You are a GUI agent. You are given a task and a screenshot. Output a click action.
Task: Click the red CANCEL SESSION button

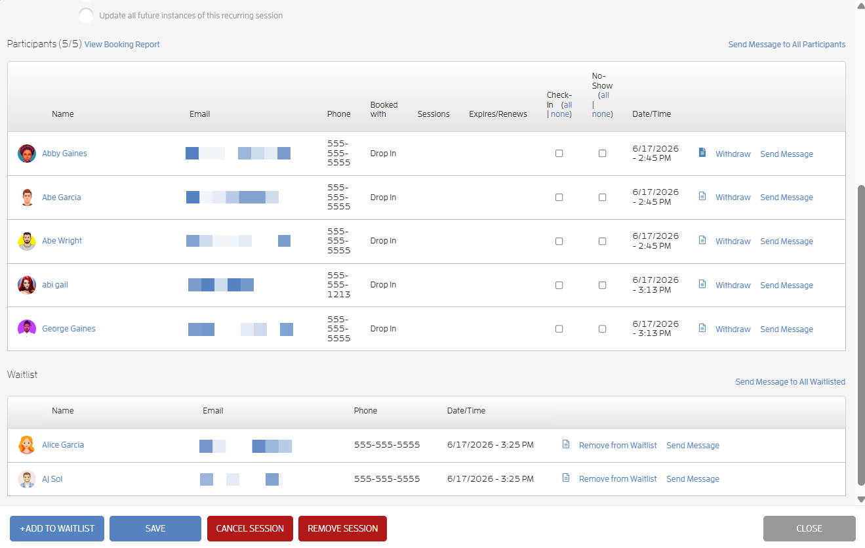(250, 528)
